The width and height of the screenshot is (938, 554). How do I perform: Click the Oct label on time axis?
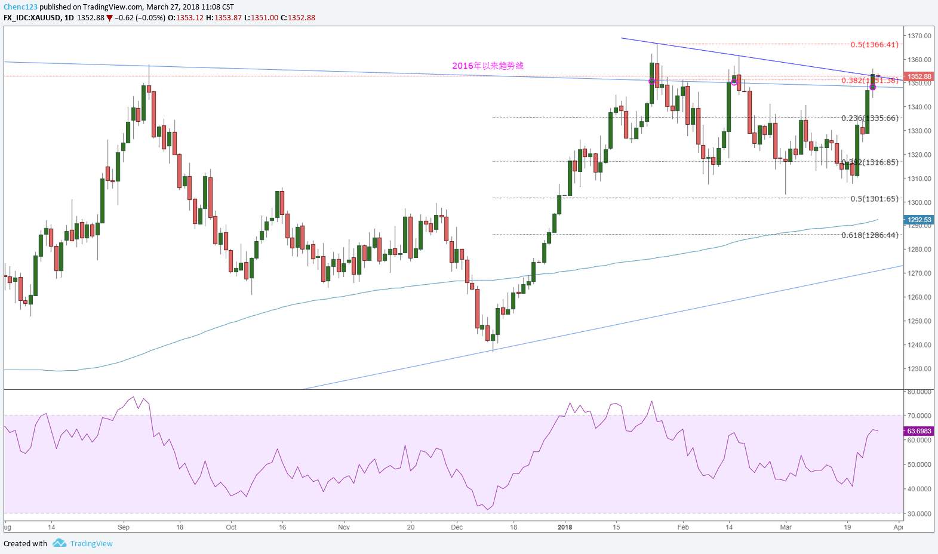(231, 527)
